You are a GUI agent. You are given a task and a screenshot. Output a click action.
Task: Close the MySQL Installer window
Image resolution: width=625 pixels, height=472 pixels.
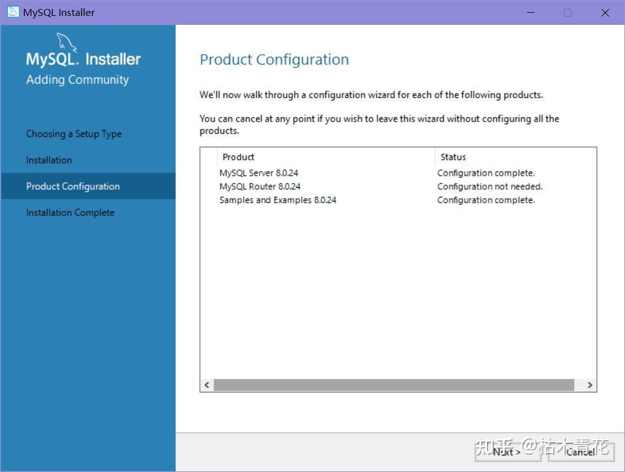pyautogui.click(x=605, y=13)
